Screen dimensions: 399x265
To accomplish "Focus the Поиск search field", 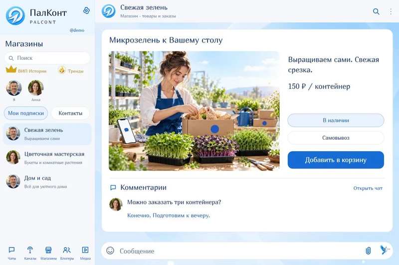I will click(47, 58).
